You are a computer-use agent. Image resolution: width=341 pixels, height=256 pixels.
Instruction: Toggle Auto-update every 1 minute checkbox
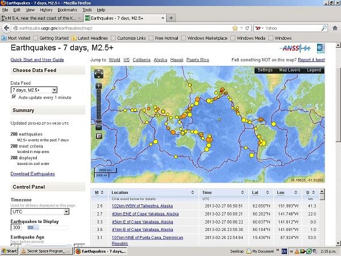coord(14,97)
